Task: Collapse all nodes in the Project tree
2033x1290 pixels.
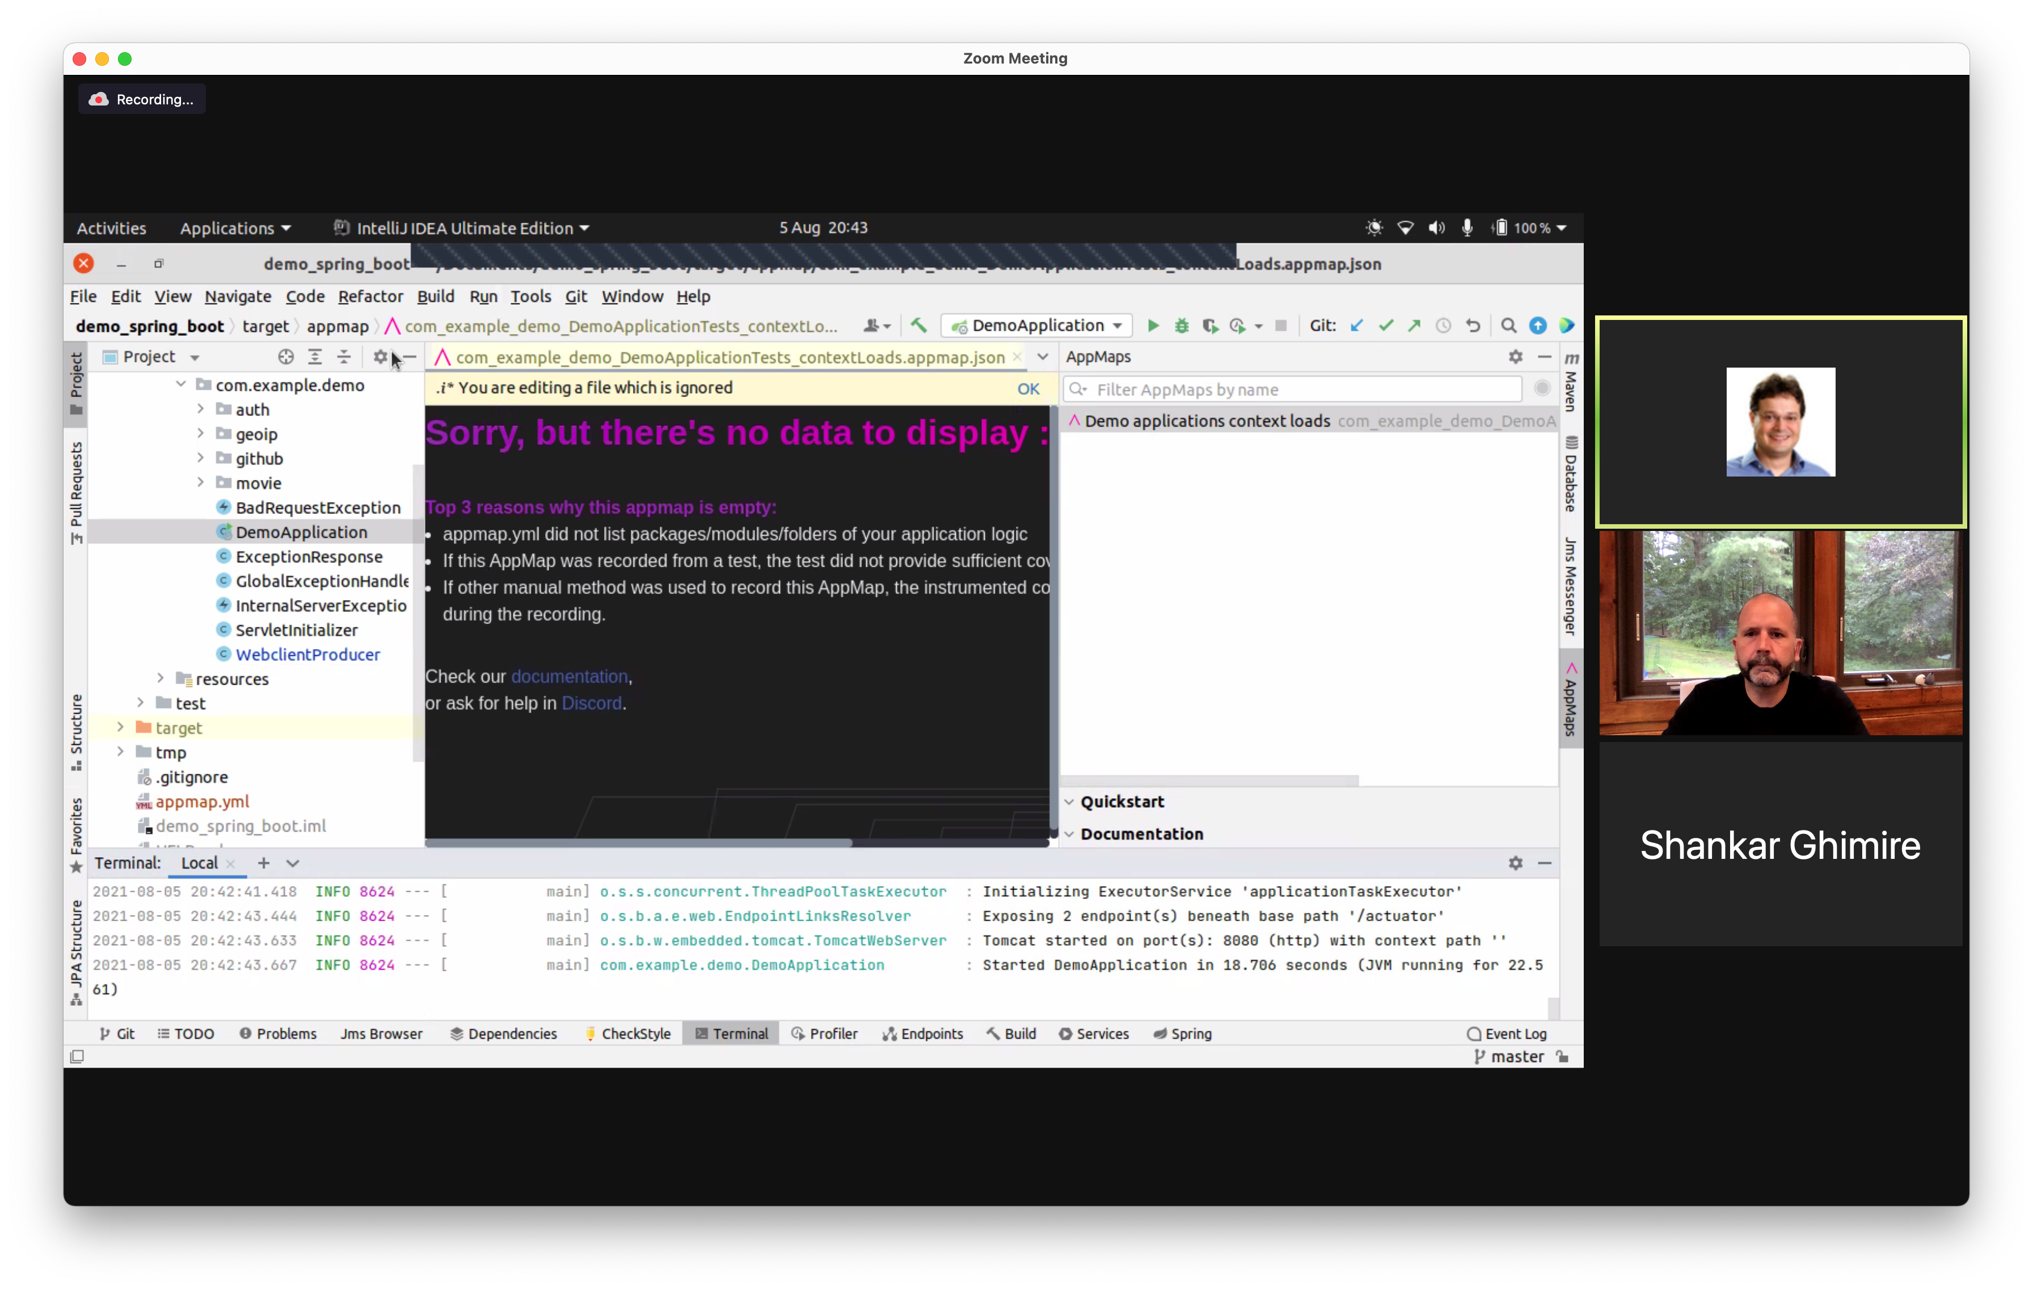Action: [x=344, y=357]
